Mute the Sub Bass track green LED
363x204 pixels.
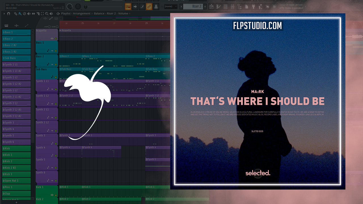click(x=56, y=77)
